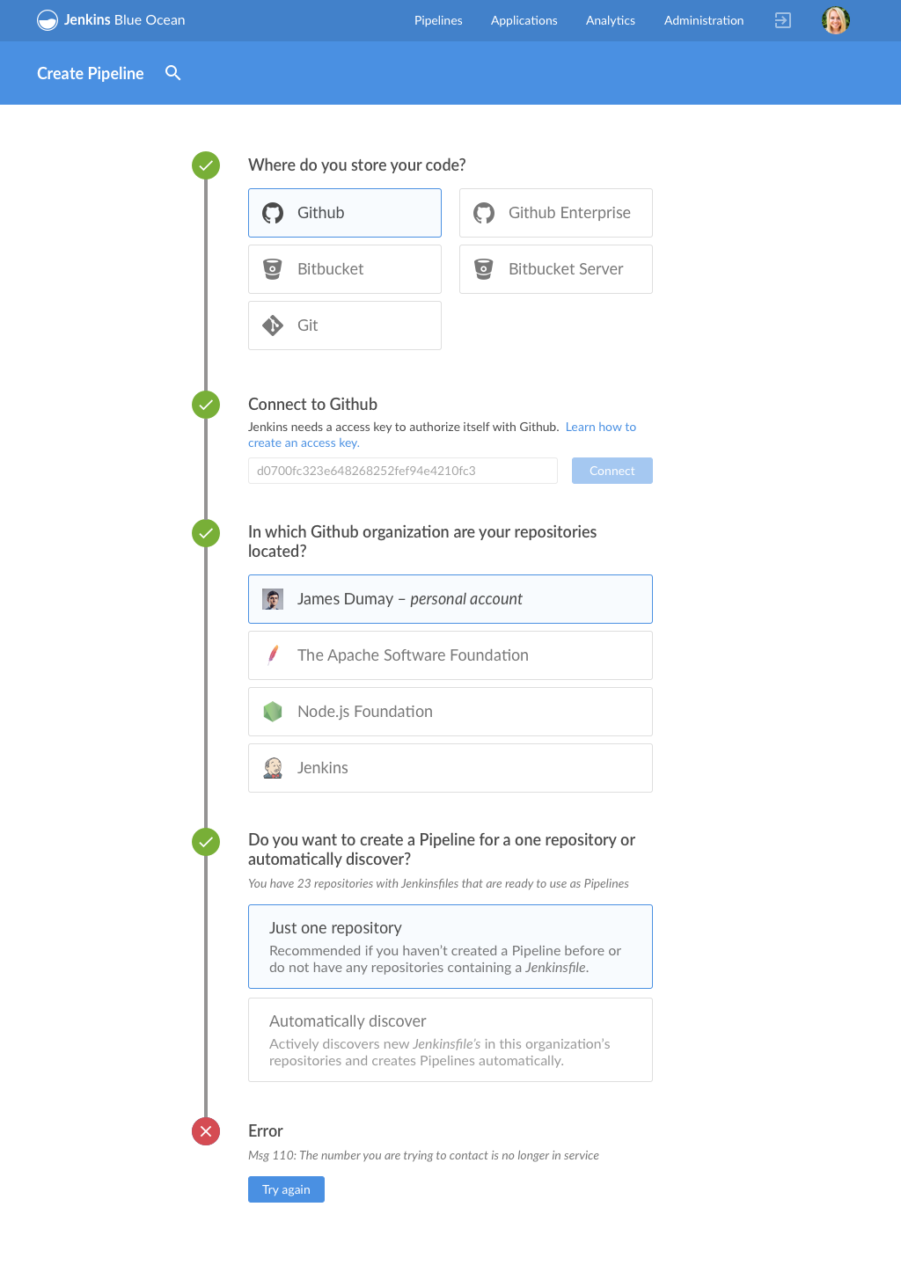Click the Jenkins butler organization icon

click(x=273, y=768)
